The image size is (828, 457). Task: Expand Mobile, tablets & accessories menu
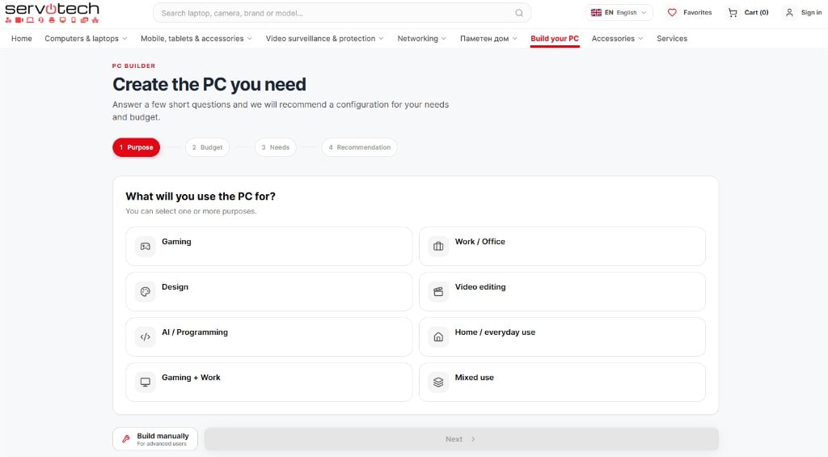pyautogui.click(x=196, y=39)
